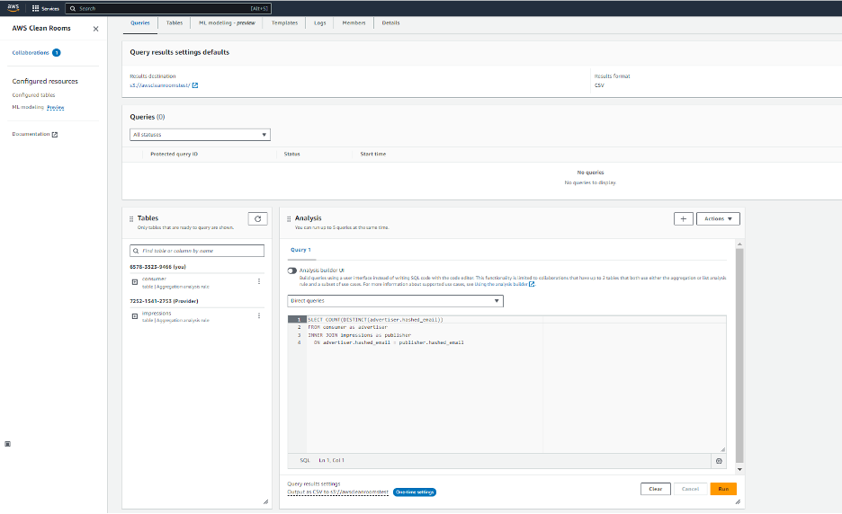Open the Collaborations sidebar link
842x514 pixels.
point(31,53)
